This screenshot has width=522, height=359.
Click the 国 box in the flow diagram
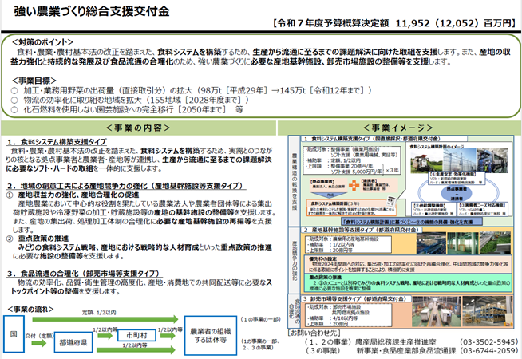[x=14, y=334]
